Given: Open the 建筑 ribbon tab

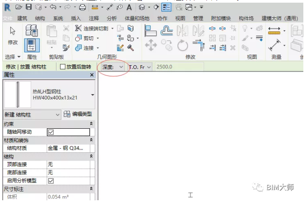Looking at the screenshot, I should point(22,19).
